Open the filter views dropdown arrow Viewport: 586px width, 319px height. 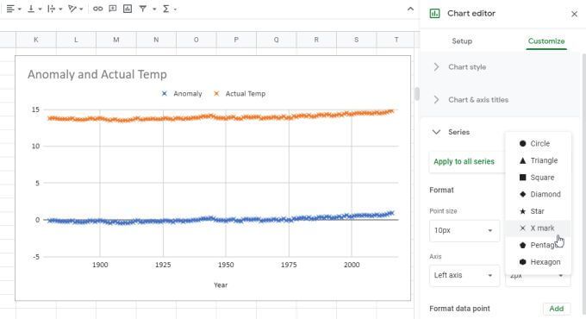tap(154, 9)
